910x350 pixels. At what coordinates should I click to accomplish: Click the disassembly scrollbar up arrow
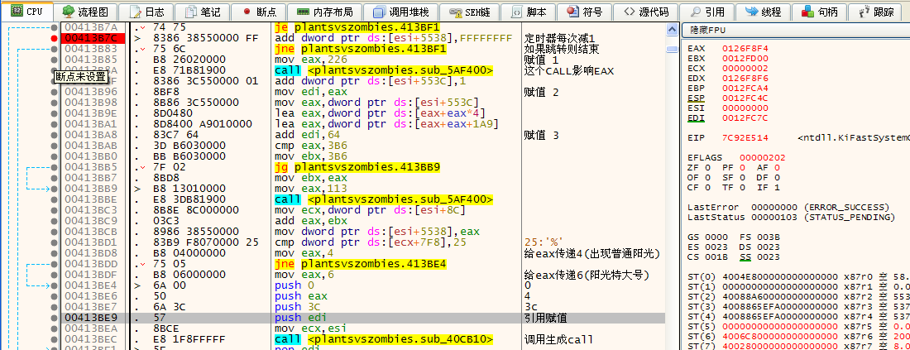(672, 29)
